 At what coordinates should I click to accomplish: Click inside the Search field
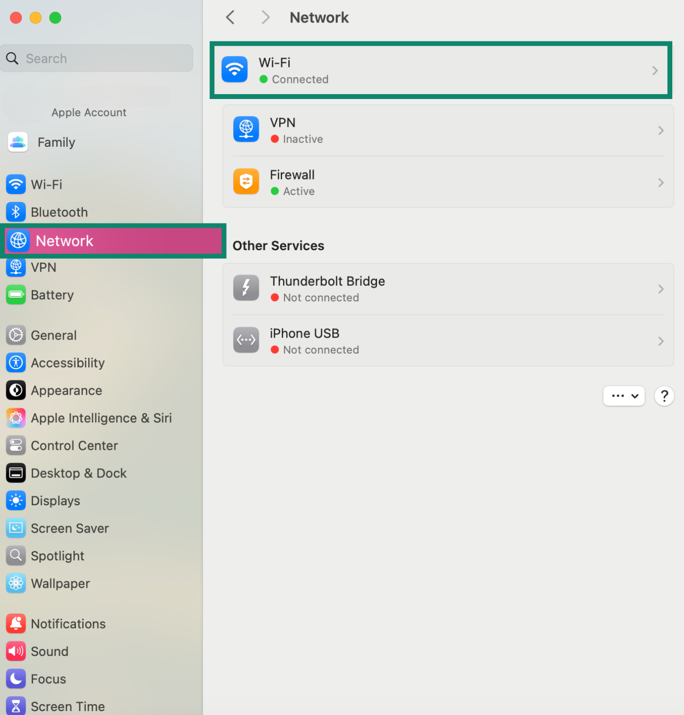tap(96, 58)
